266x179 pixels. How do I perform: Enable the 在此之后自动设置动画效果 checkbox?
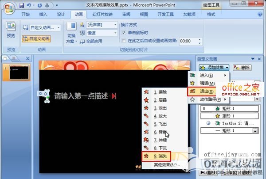click(124, 41)
